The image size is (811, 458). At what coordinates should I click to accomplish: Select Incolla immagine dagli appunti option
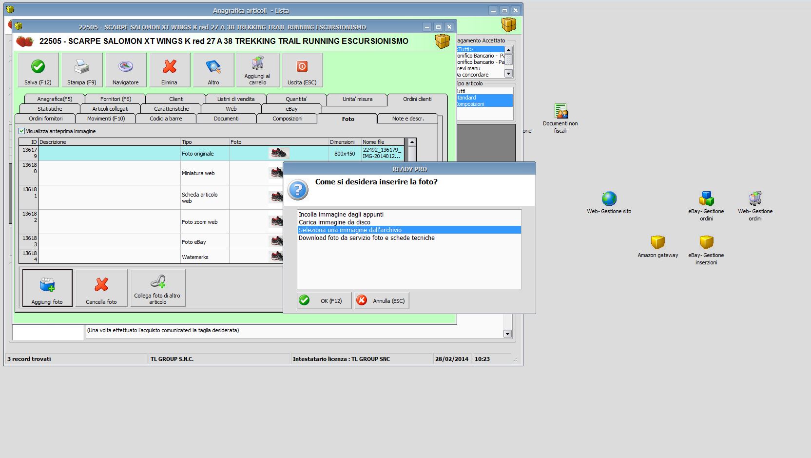(409, 215)
